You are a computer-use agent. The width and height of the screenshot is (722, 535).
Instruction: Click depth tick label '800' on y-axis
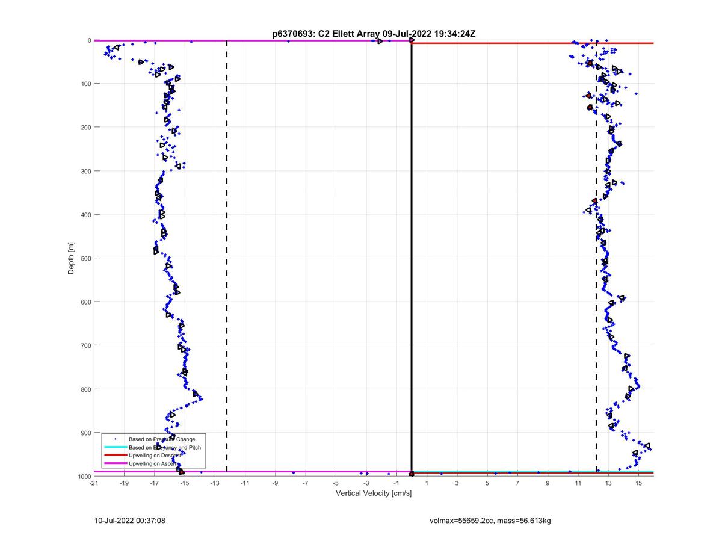point(85,389)
